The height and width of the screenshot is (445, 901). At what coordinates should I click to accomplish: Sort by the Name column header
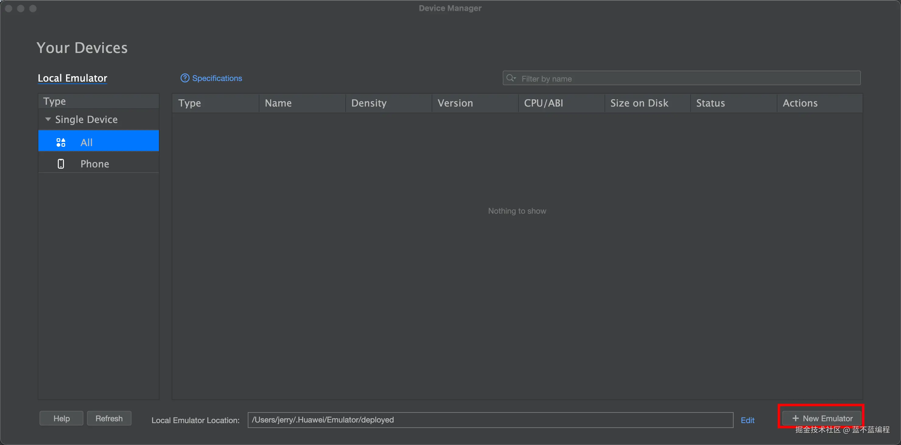pos(278,103)
